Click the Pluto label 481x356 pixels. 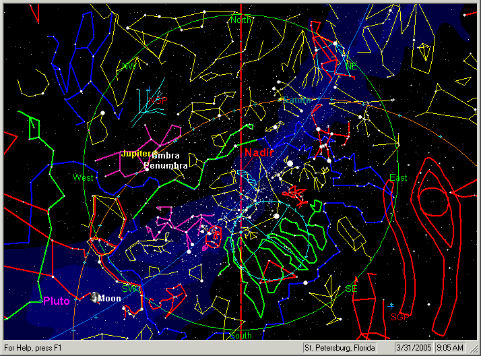coord(57,301)
